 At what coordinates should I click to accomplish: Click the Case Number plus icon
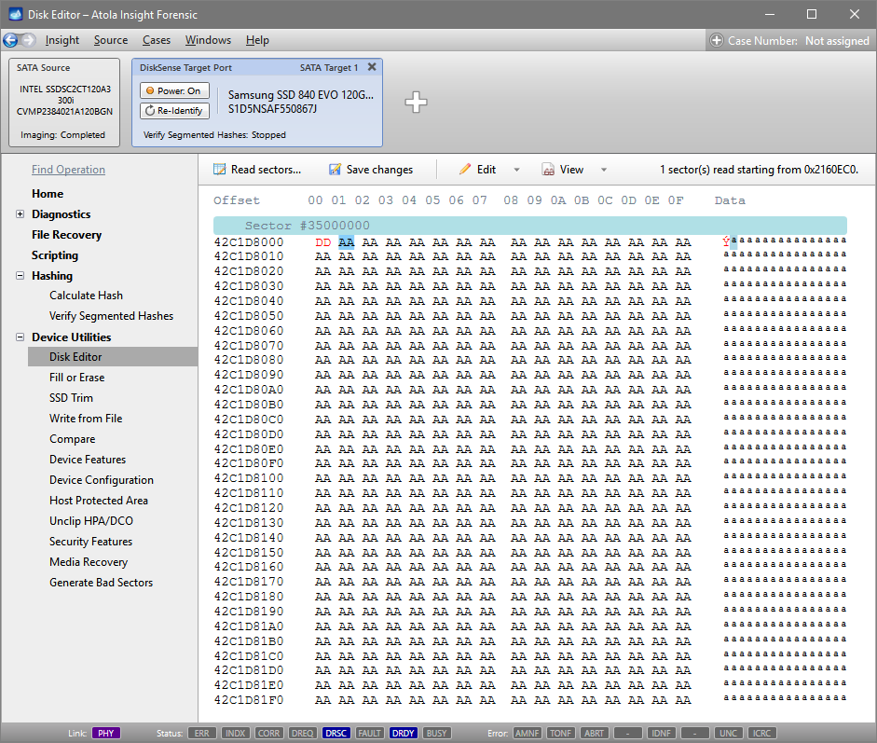[717, 40]
